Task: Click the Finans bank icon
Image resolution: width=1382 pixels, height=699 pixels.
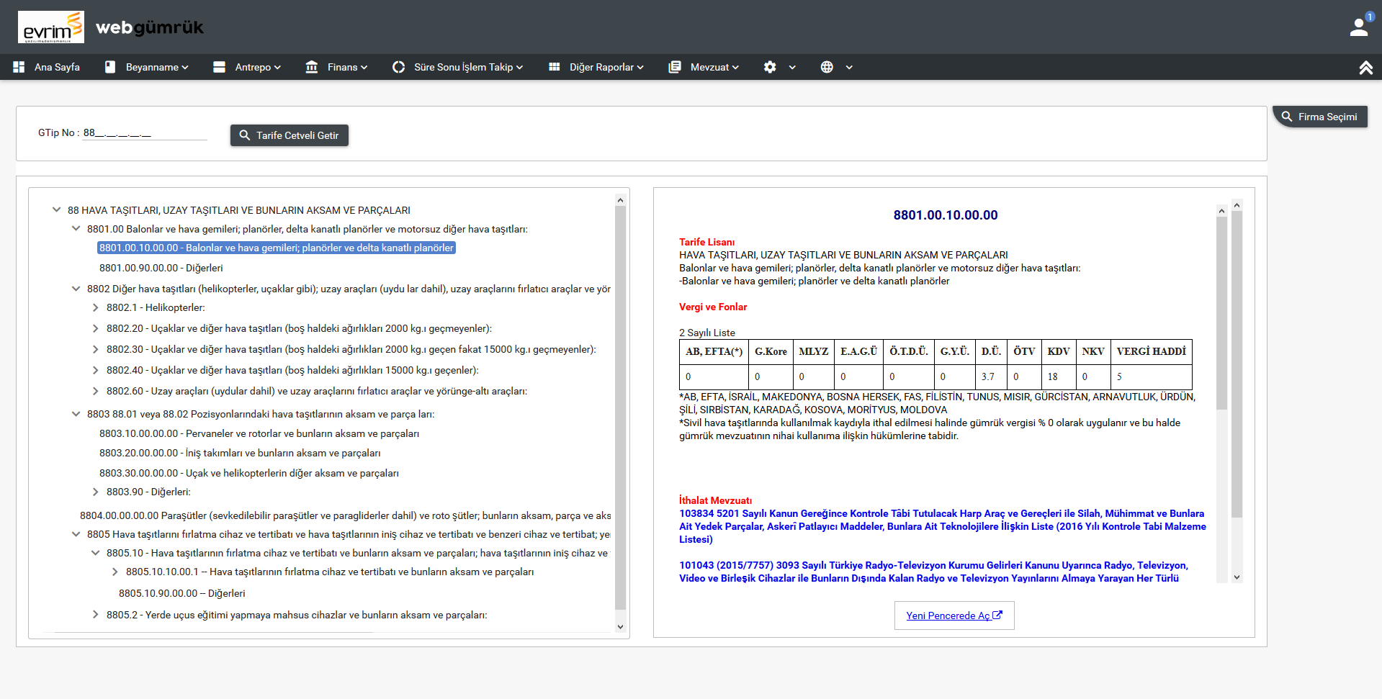Action: tap(311, 67)
